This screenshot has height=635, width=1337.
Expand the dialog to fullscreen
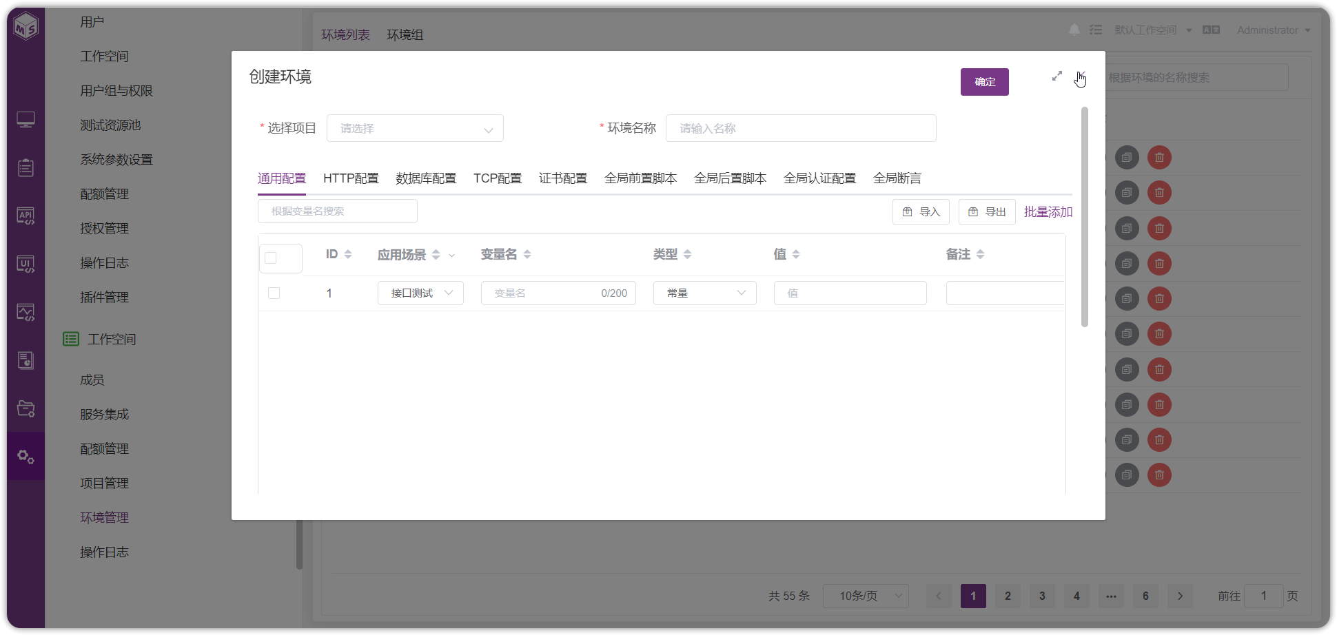click(1057, 76)
